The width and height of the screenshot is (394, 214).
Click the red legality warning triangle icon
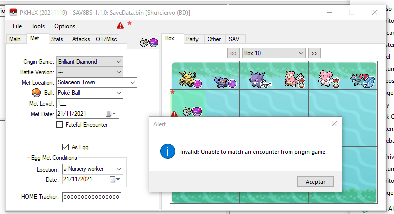(x=120, y=25)
